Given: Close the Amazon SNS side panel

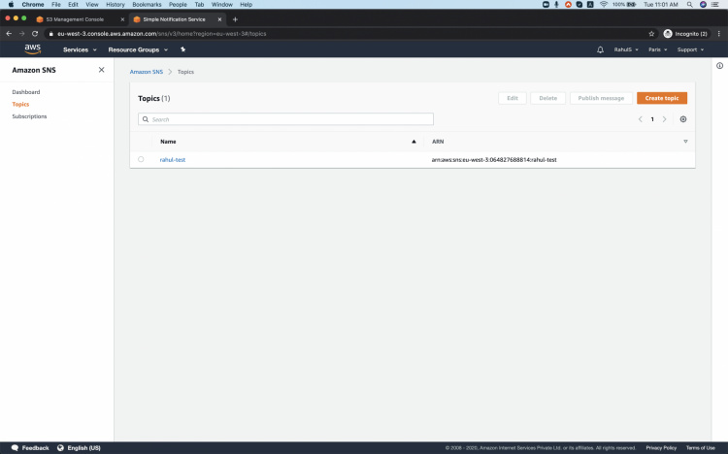Looking at the screenshot, I should 101,70.
